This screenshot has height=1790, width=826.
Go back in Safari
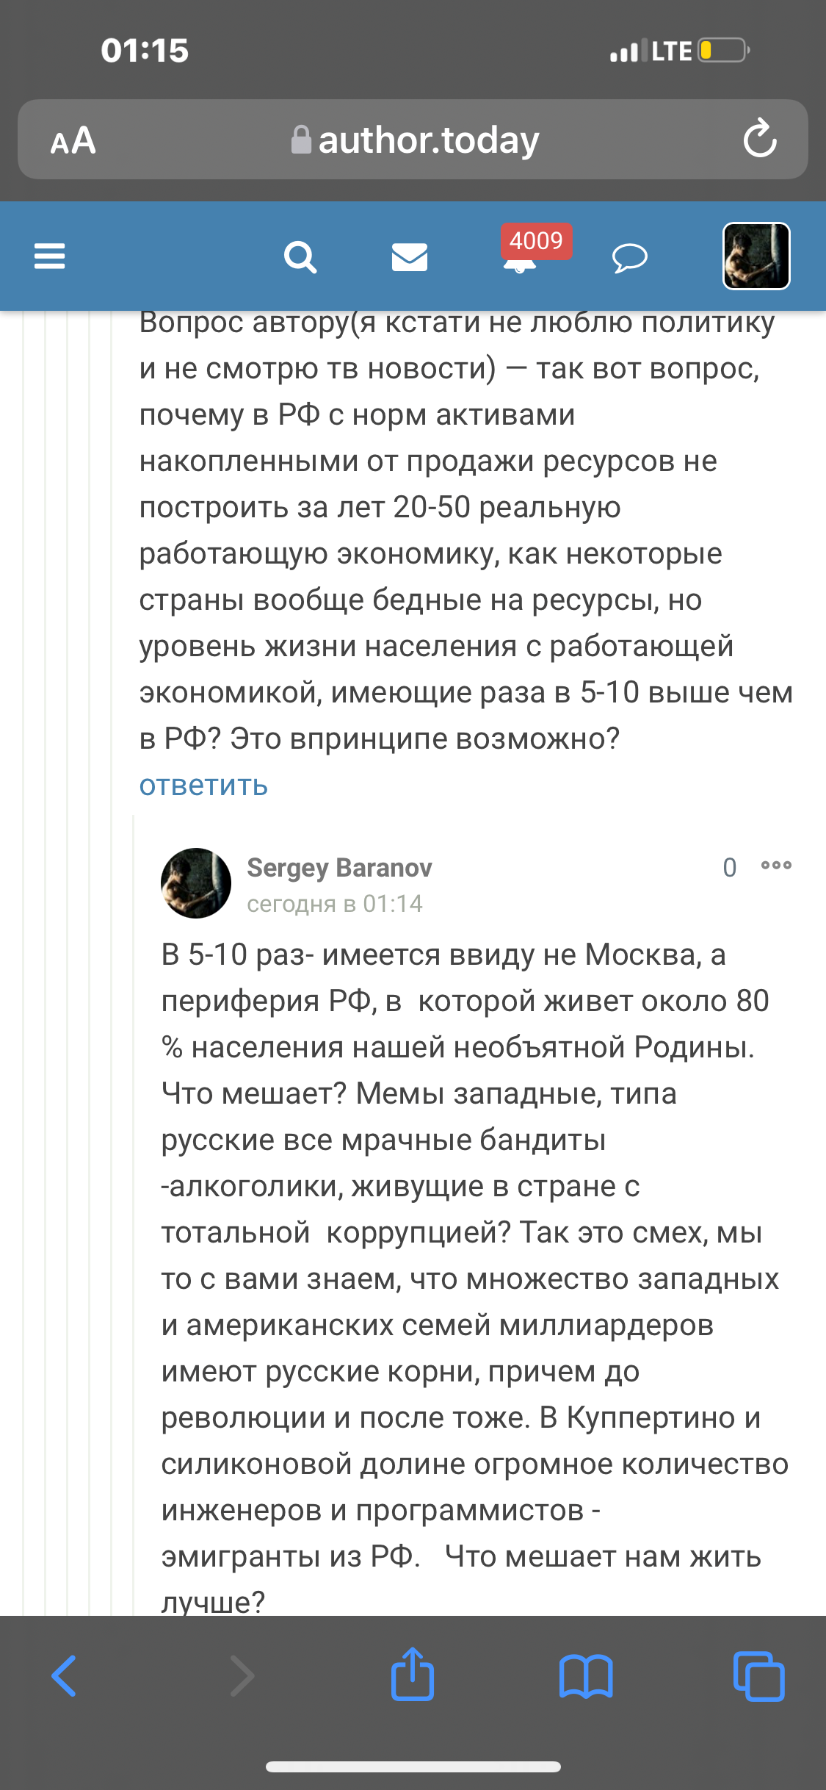coord(64,1676)
